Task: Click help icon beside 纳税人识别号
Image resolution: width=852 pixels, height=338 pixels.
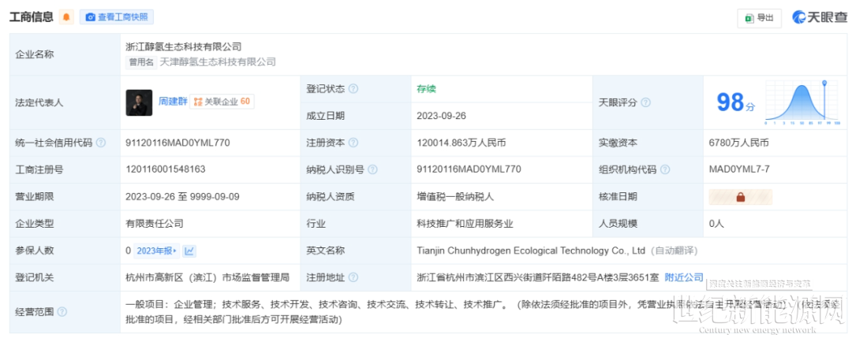Action: [372, 169]
